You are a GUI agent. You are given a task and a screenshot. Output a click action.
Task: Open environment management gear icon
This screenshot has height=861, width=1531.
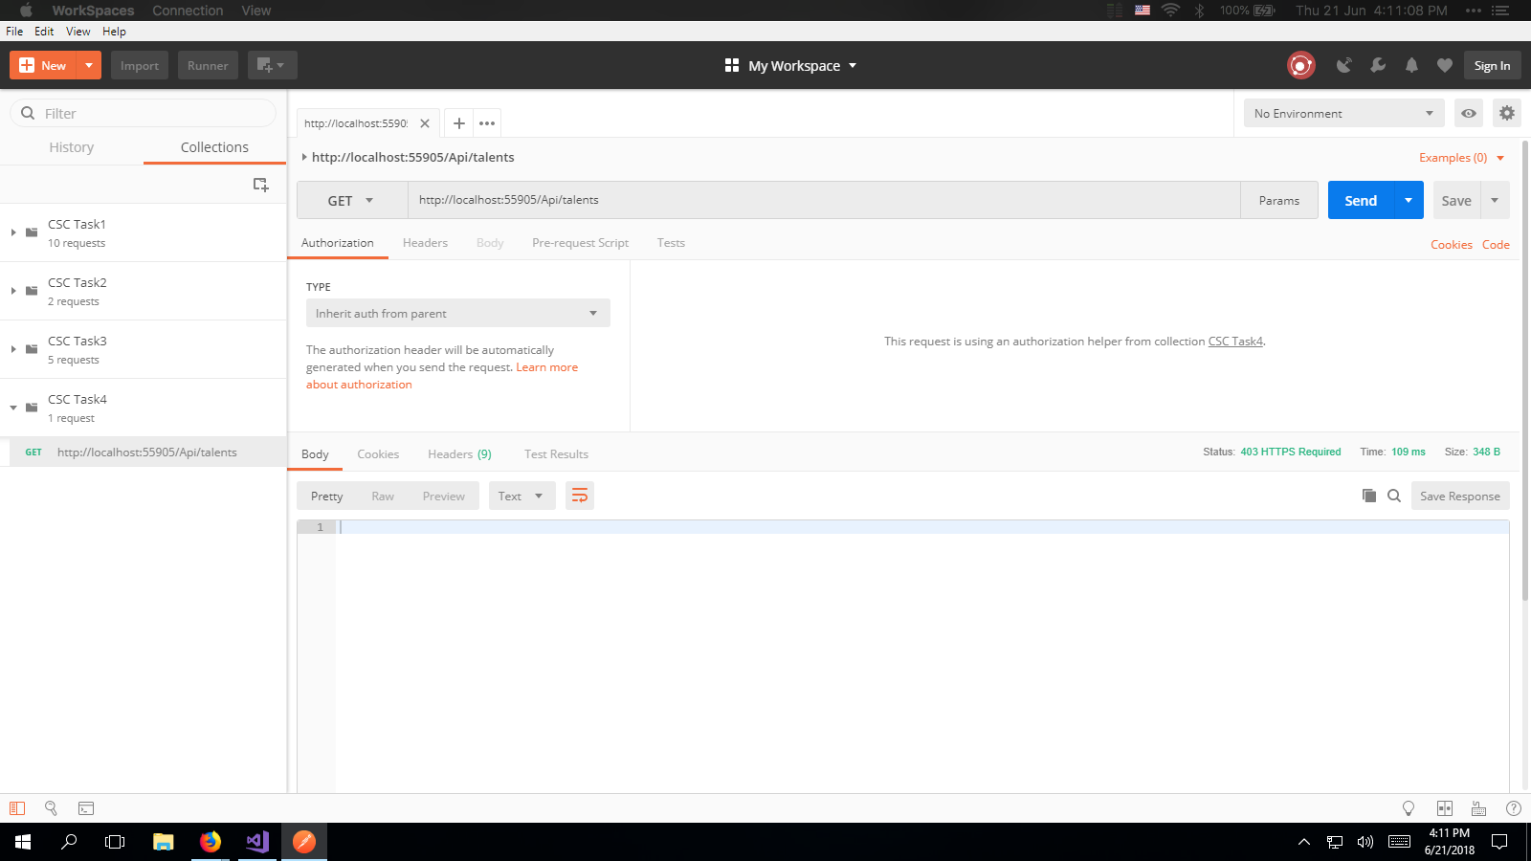pos(1507,113)
